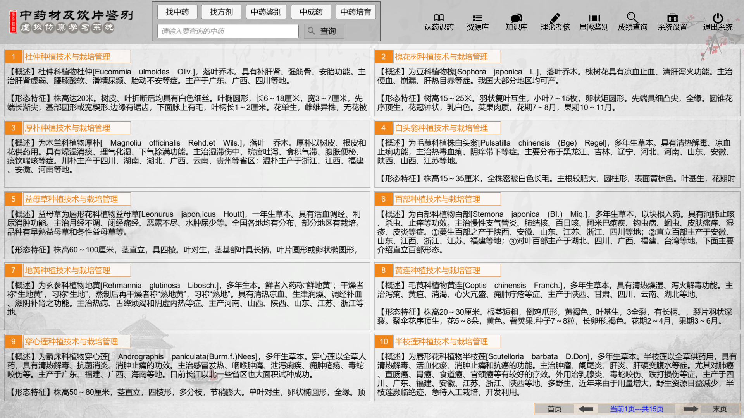Open the 中药鉴别 tab
This screenshot has width=744, height=418.
(266, 12)
